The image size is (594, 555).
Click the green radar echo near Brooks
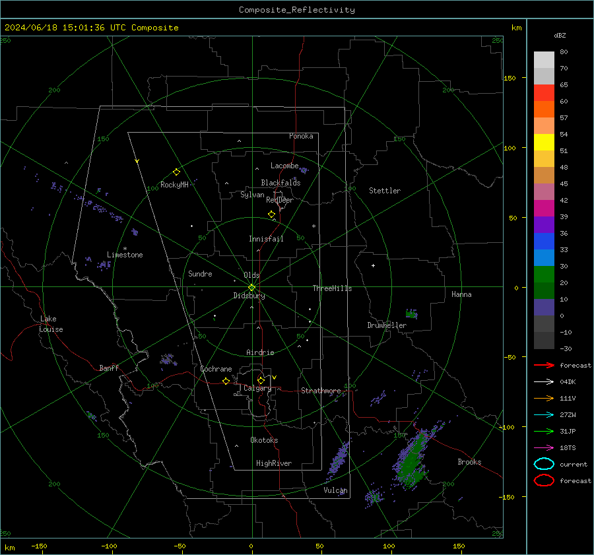[x=414, y=460]
